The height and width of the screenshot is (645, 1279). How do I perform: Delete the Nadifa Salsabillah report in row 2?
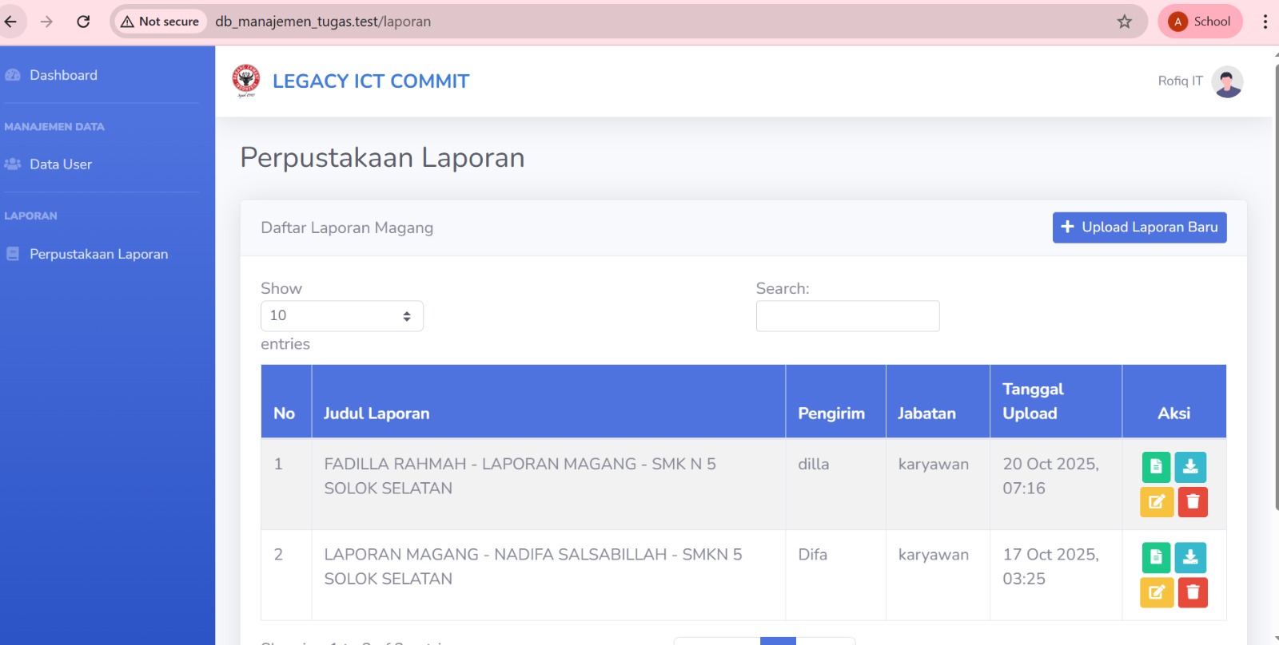[1193, 592]
